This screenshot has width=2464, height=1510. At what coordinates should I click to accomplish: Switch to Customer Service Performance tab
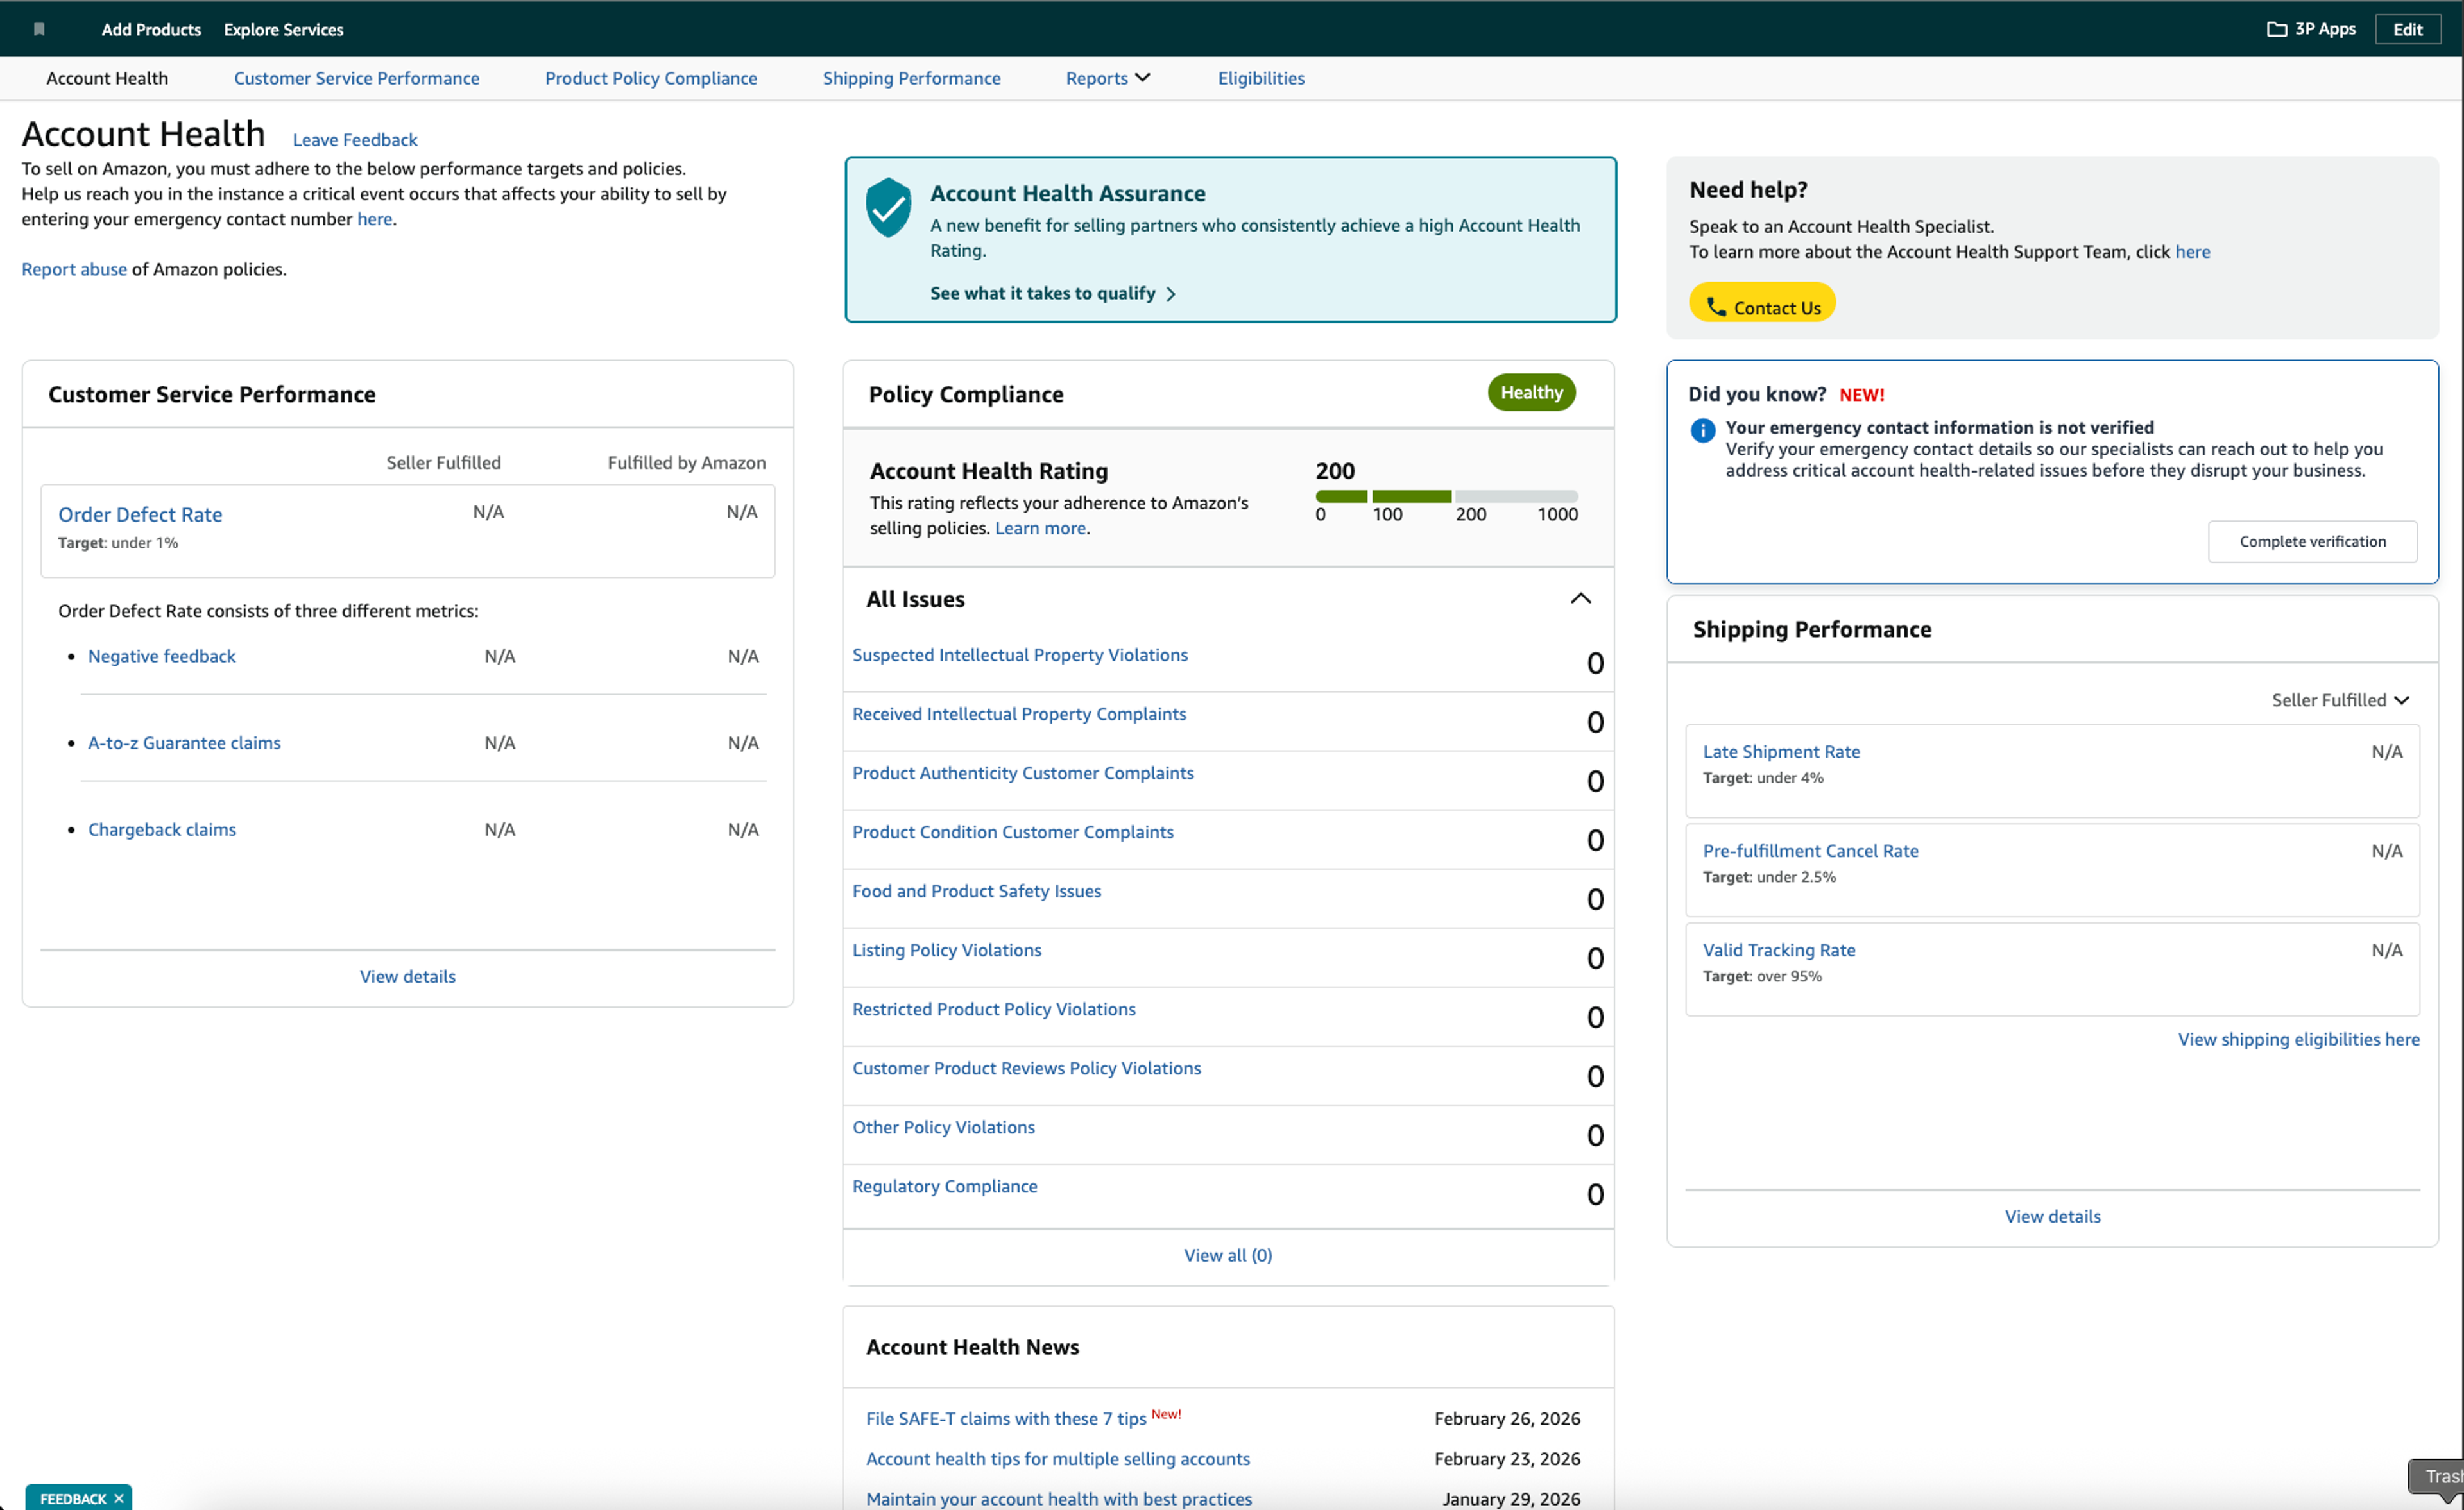[x=356, y=78]
